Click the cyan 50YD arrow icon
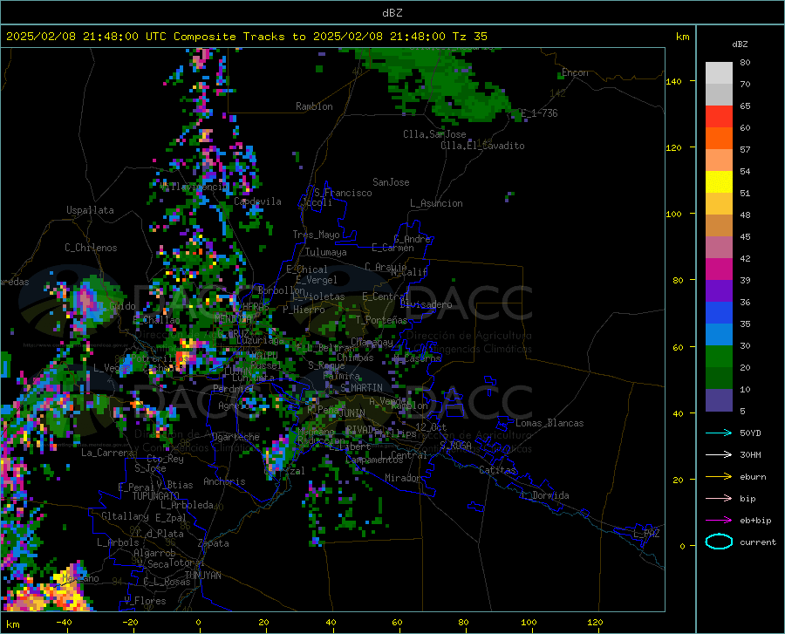The image size is (785, 634). point(719,433)
